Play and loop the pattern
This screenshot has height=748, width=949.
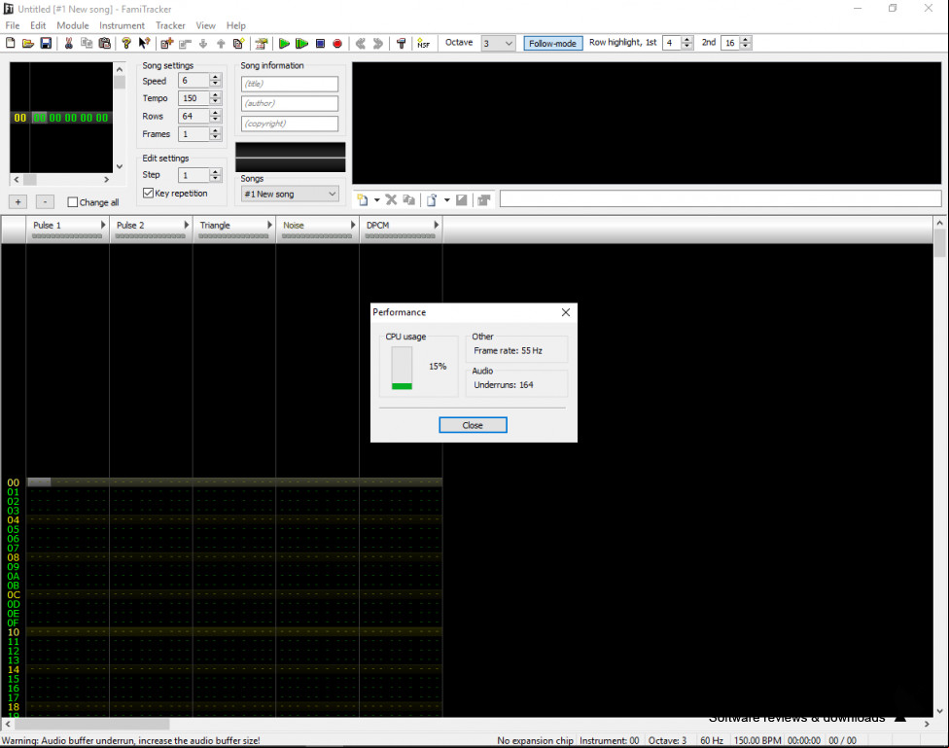pos(301,43)
